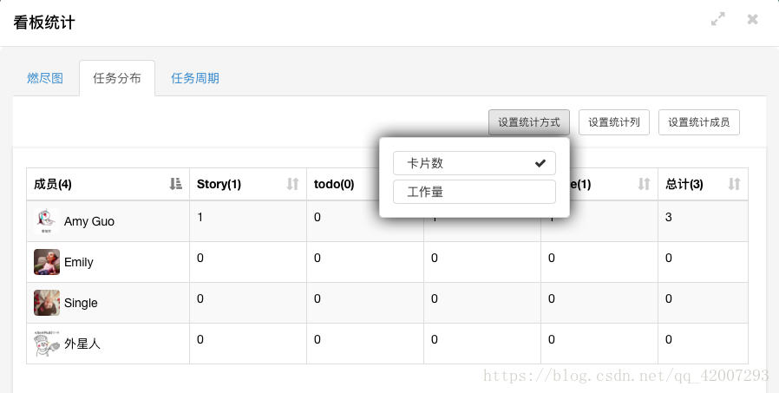
Task: Click Single's avatar
Action: (47, 303)
